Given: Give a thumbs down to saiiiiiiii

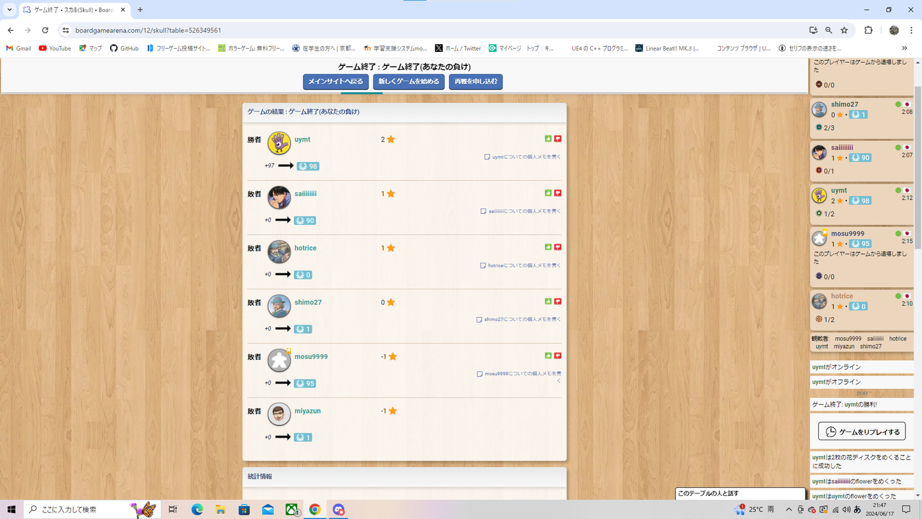Looking at the screenshot, I should click(558, 193).
